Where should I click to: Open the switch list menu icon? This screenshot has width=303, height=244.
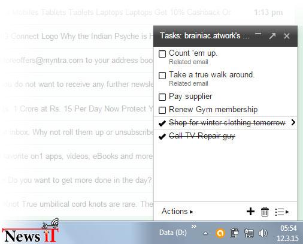[x=281, y=212]
